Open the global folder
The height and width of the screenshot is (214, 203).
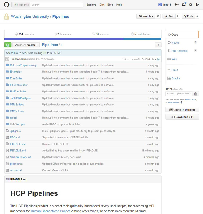pyautogui.click(x=14, y=118)
